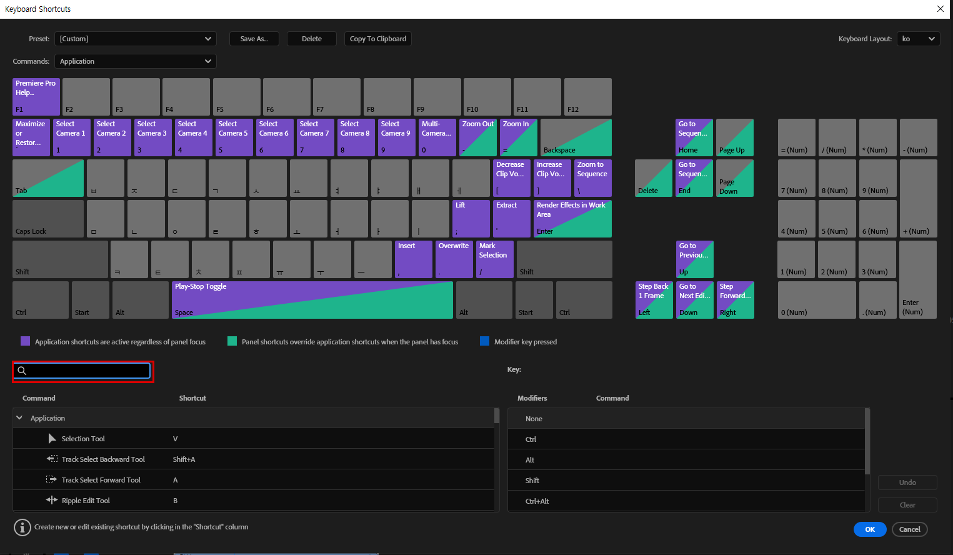Select the Go to Sequence Home key
This screenshot has height=555, width=953.
694,137
